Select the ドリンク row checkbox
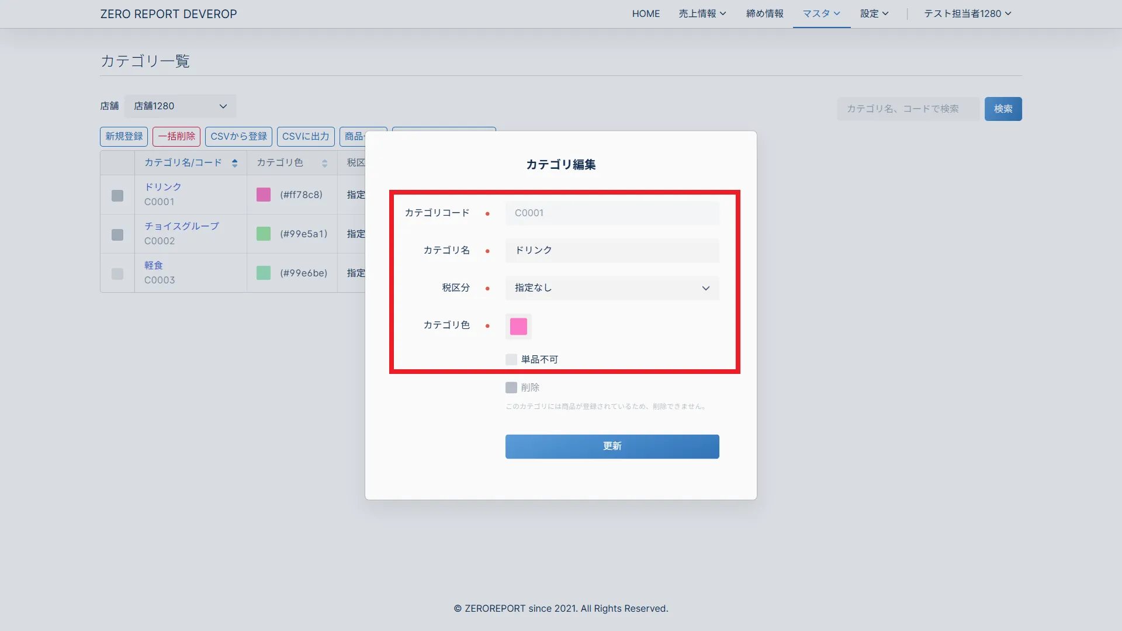1122x631 pixels. (x=117, y=195)
